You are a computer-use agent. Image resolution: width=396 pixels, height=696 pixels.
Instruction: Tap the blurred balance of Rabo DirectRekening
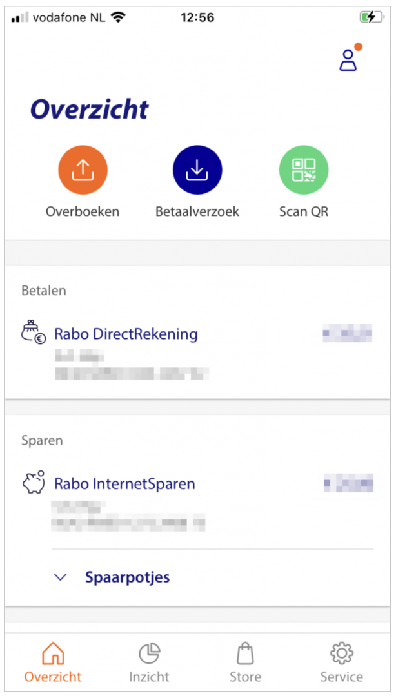tap(348, 334)
